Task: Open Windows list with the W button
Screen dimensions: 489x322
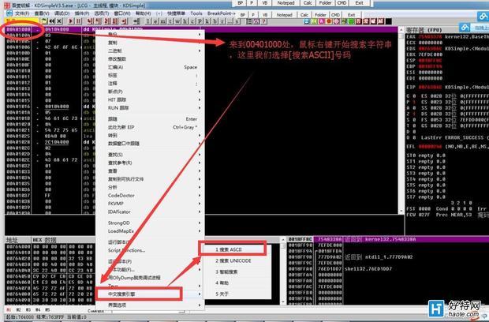Action: 178,21
